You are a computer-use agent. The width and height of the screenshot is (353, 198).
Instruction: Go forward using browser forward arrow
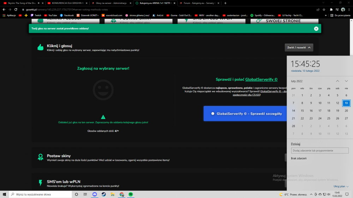point(10,9)
